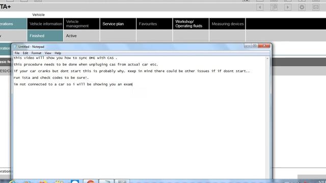The height and width of the screenshot is (183, 326).
Task: Open the Notepad View menu
Action: [48, 53]
